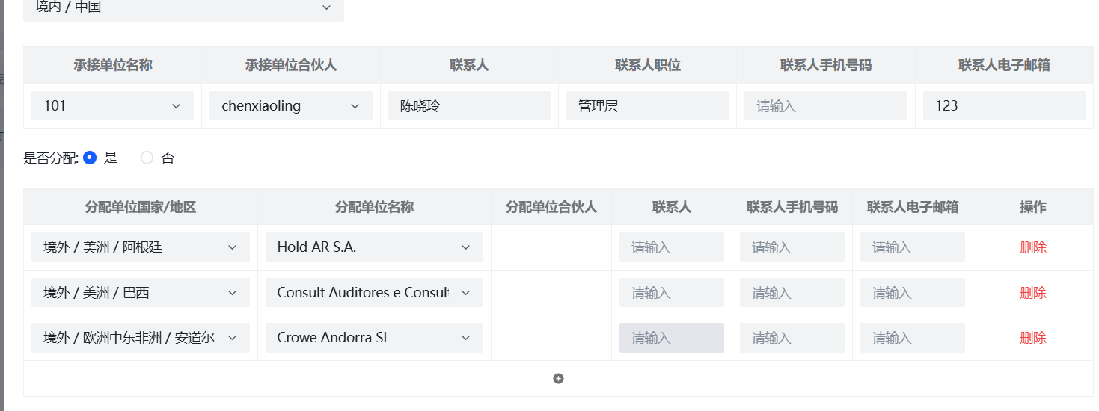This screenshot has width=1099, height=411.
Task: Delete the Crowe Andorra SL row
Action: 1032,338
